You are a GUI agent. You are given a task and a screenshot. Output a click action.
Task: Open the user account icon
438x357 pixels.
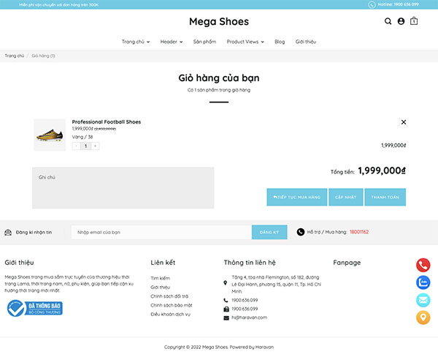(401, 21)
